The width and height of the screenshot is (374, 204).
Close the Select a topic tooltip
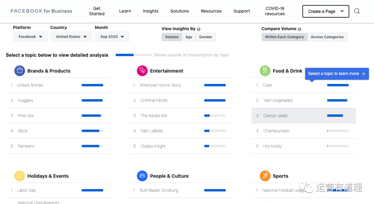coord(364,74)
